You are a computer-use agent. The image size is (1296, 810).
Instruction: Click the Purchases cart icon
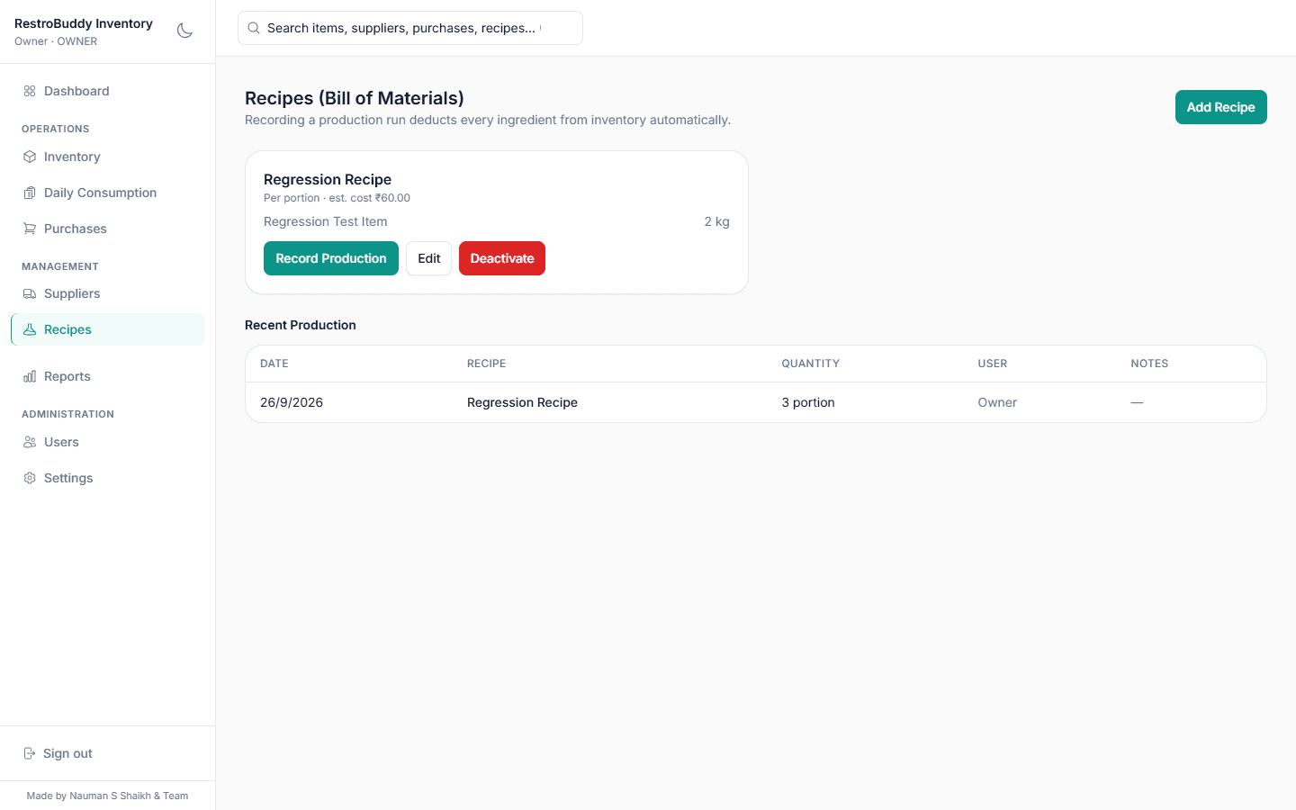coord(30,229)
